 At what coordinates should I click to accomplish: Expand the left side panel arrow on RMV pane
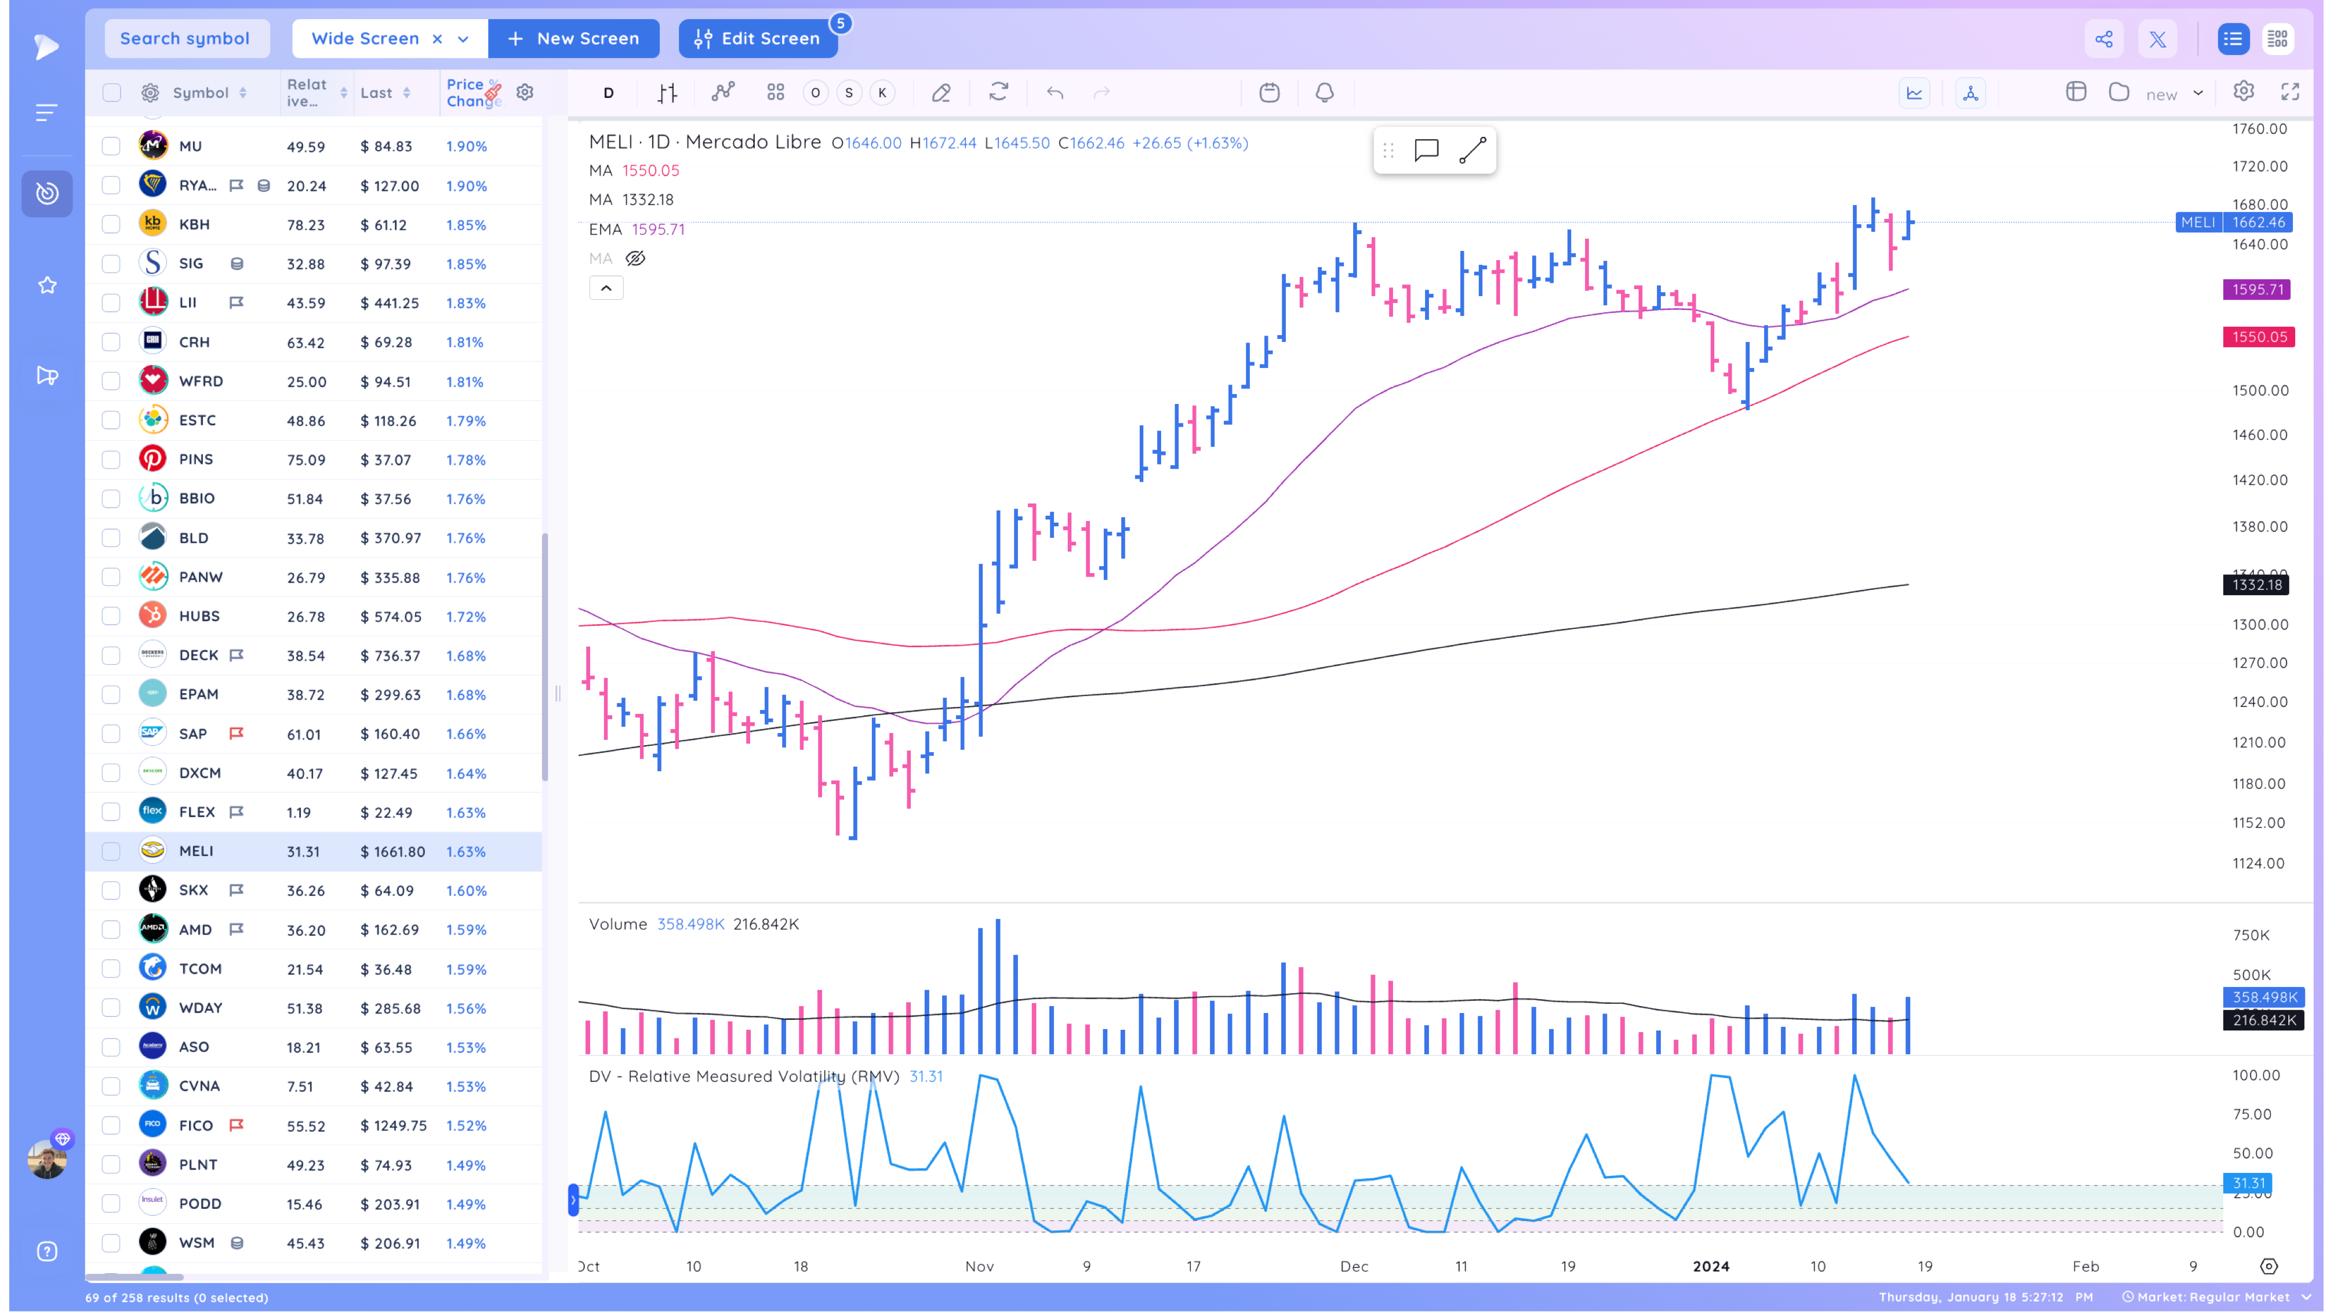(573, 1200)
